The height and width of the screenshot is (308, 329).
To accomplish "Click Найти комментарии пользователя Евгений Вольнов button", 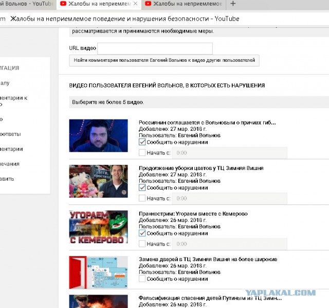I will click(164, 60).
